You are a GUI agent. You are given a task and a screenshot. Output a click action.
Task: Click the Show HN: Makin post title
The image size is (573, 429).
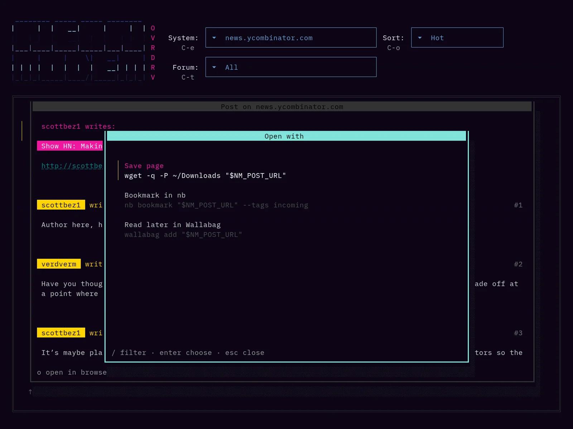tap(70, 146)
